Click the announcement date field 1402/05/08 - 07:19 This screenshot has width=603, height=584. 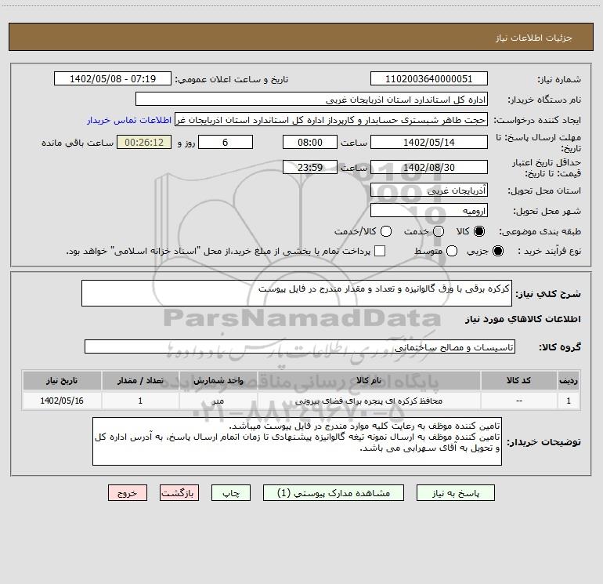pyautogui.click(x=113, y=78)
